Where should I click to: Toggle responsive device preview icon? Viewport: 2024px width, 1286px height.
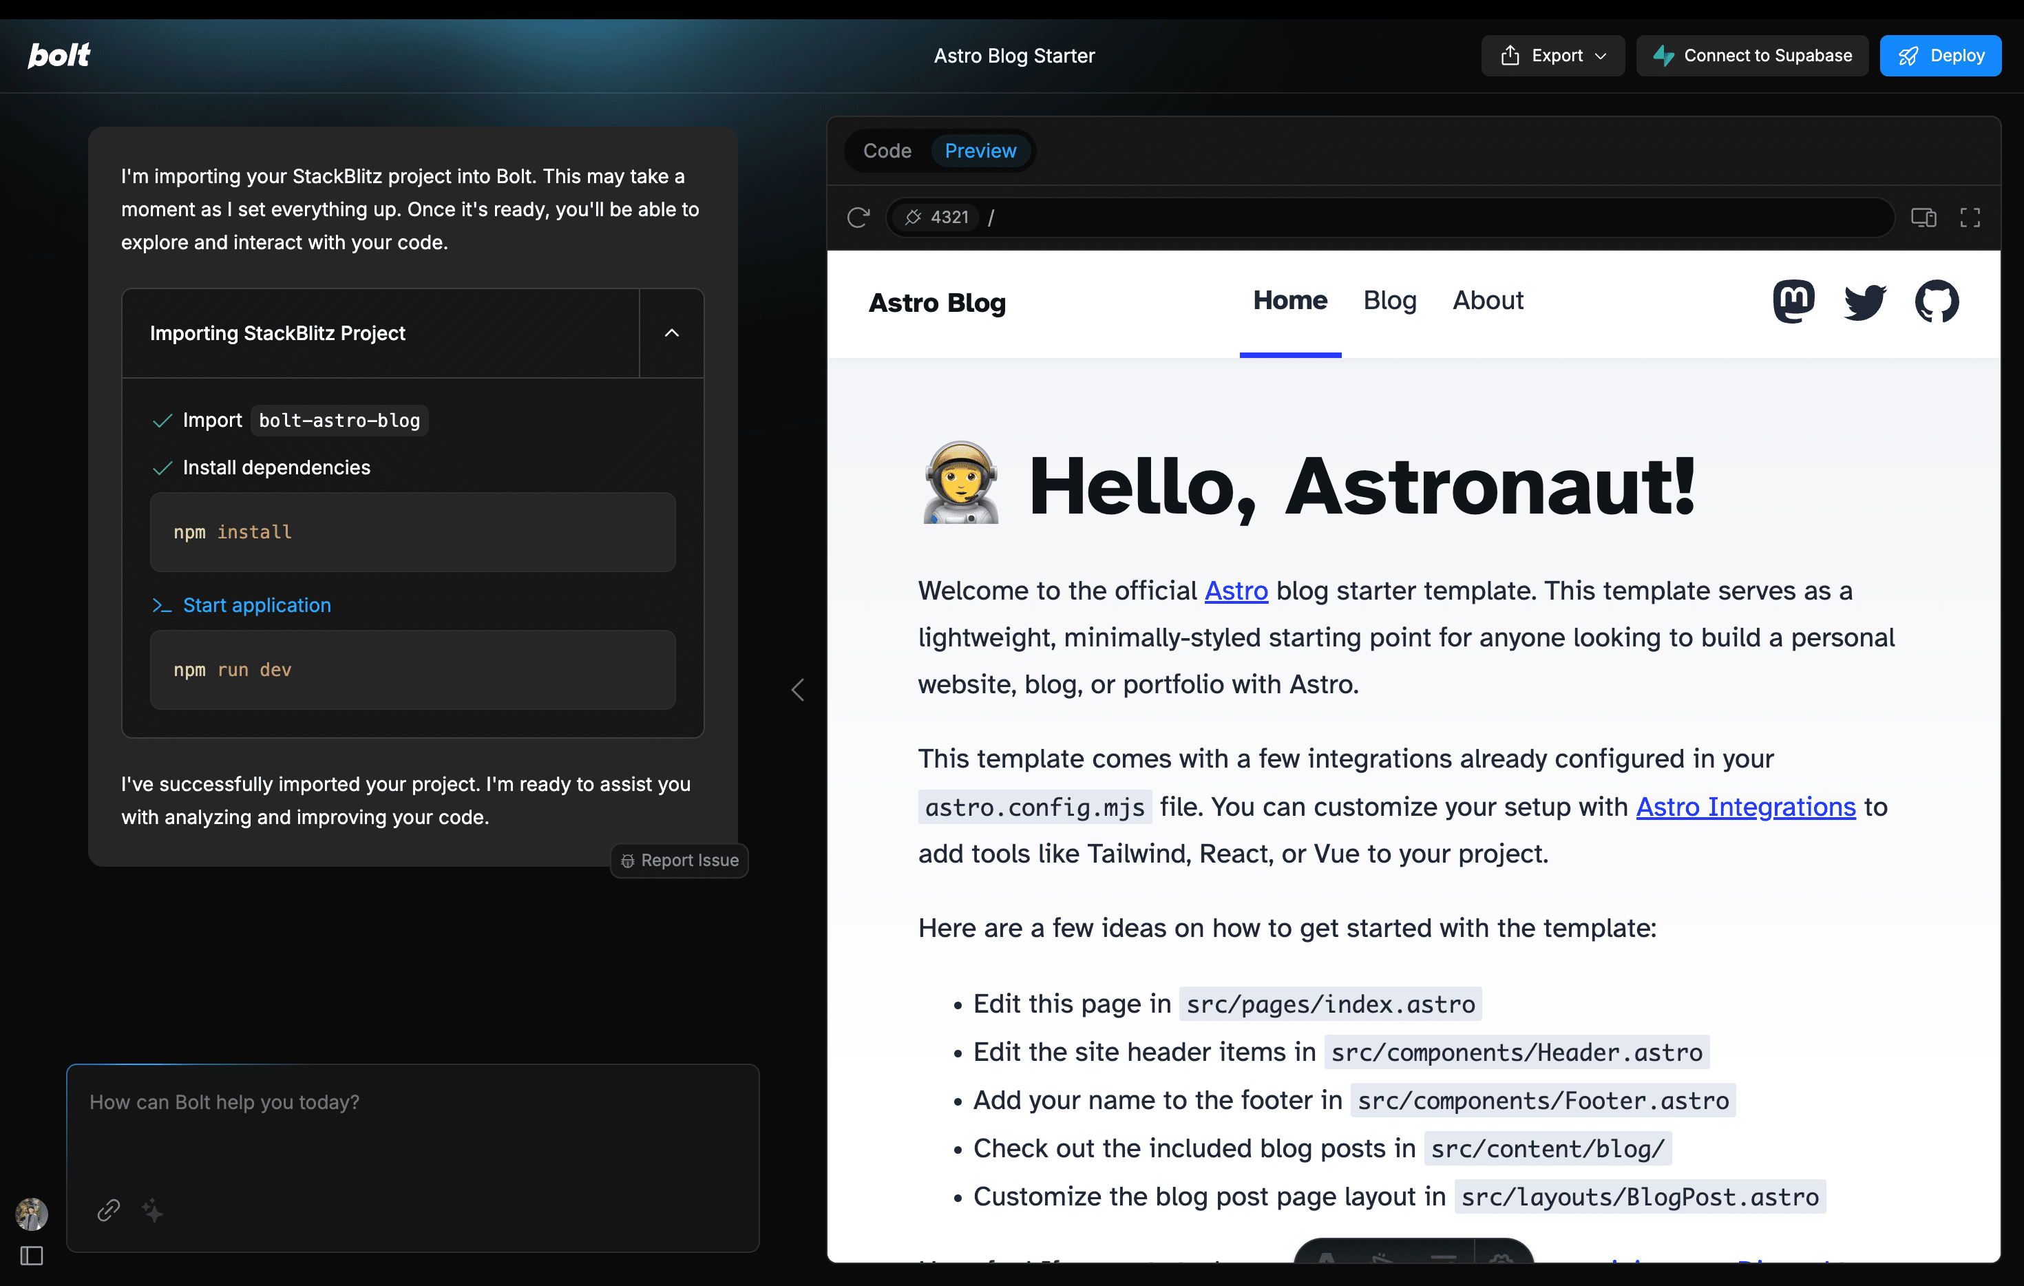tap(1923, 218)
